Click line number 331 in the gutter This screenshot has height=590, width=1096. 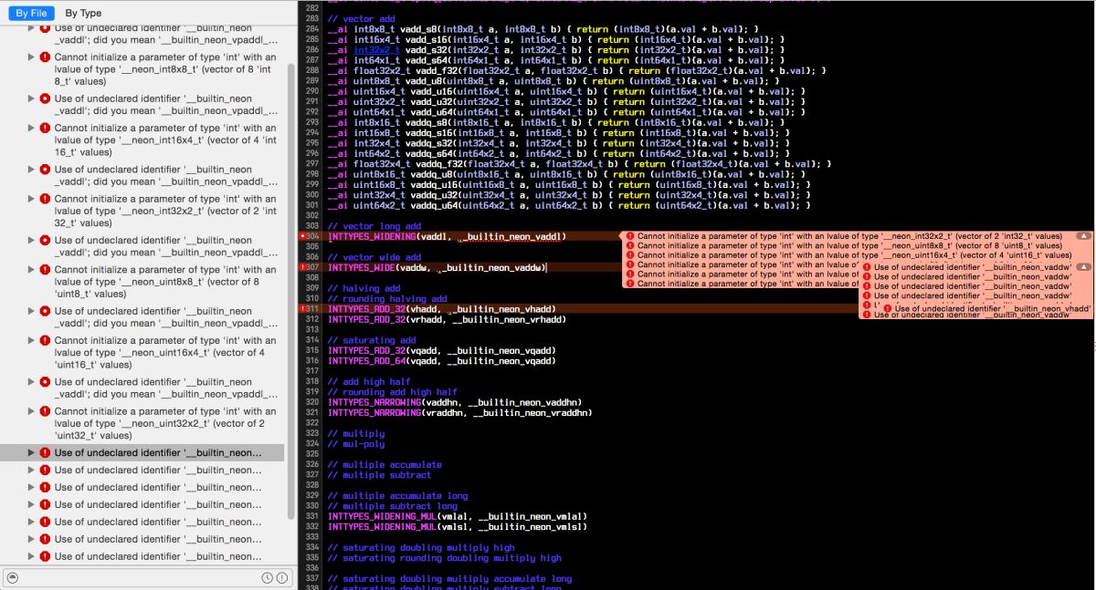pos(312,516)
